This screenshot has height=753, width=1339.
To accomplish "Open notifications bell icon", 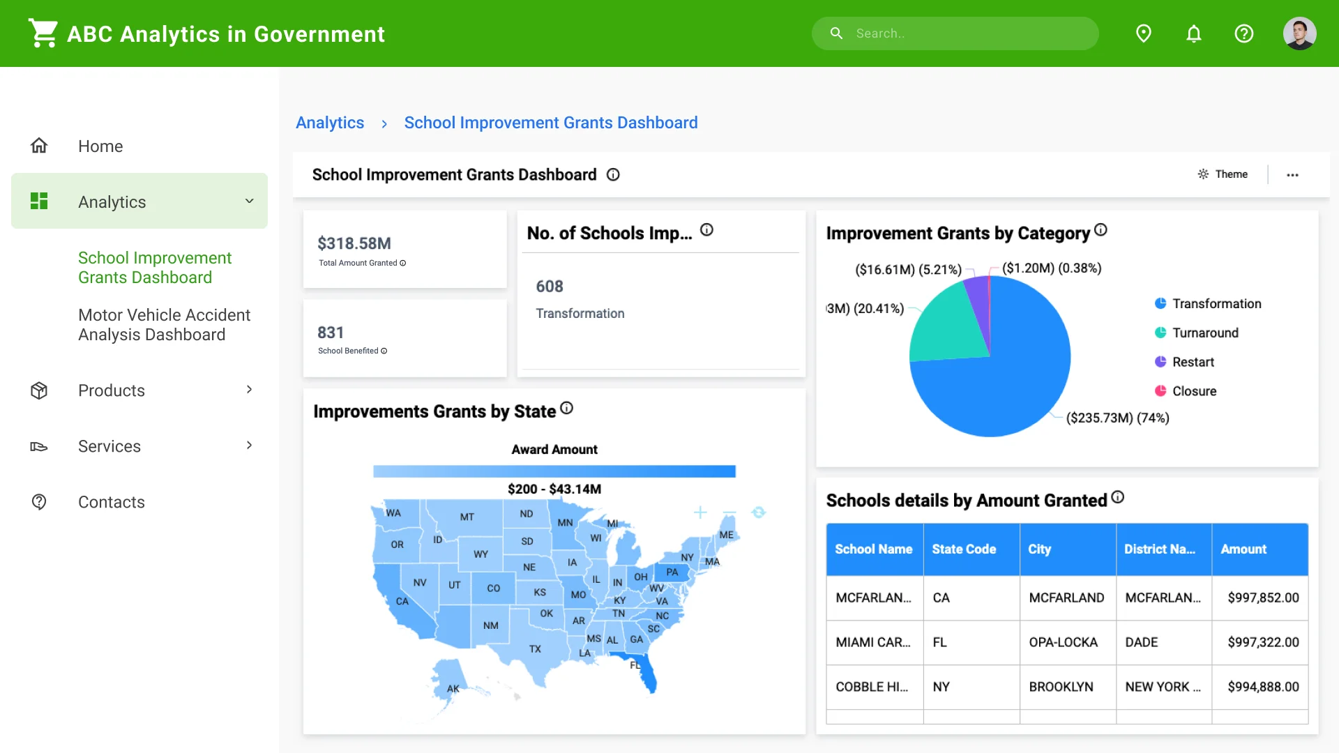I will [1193, 33].
